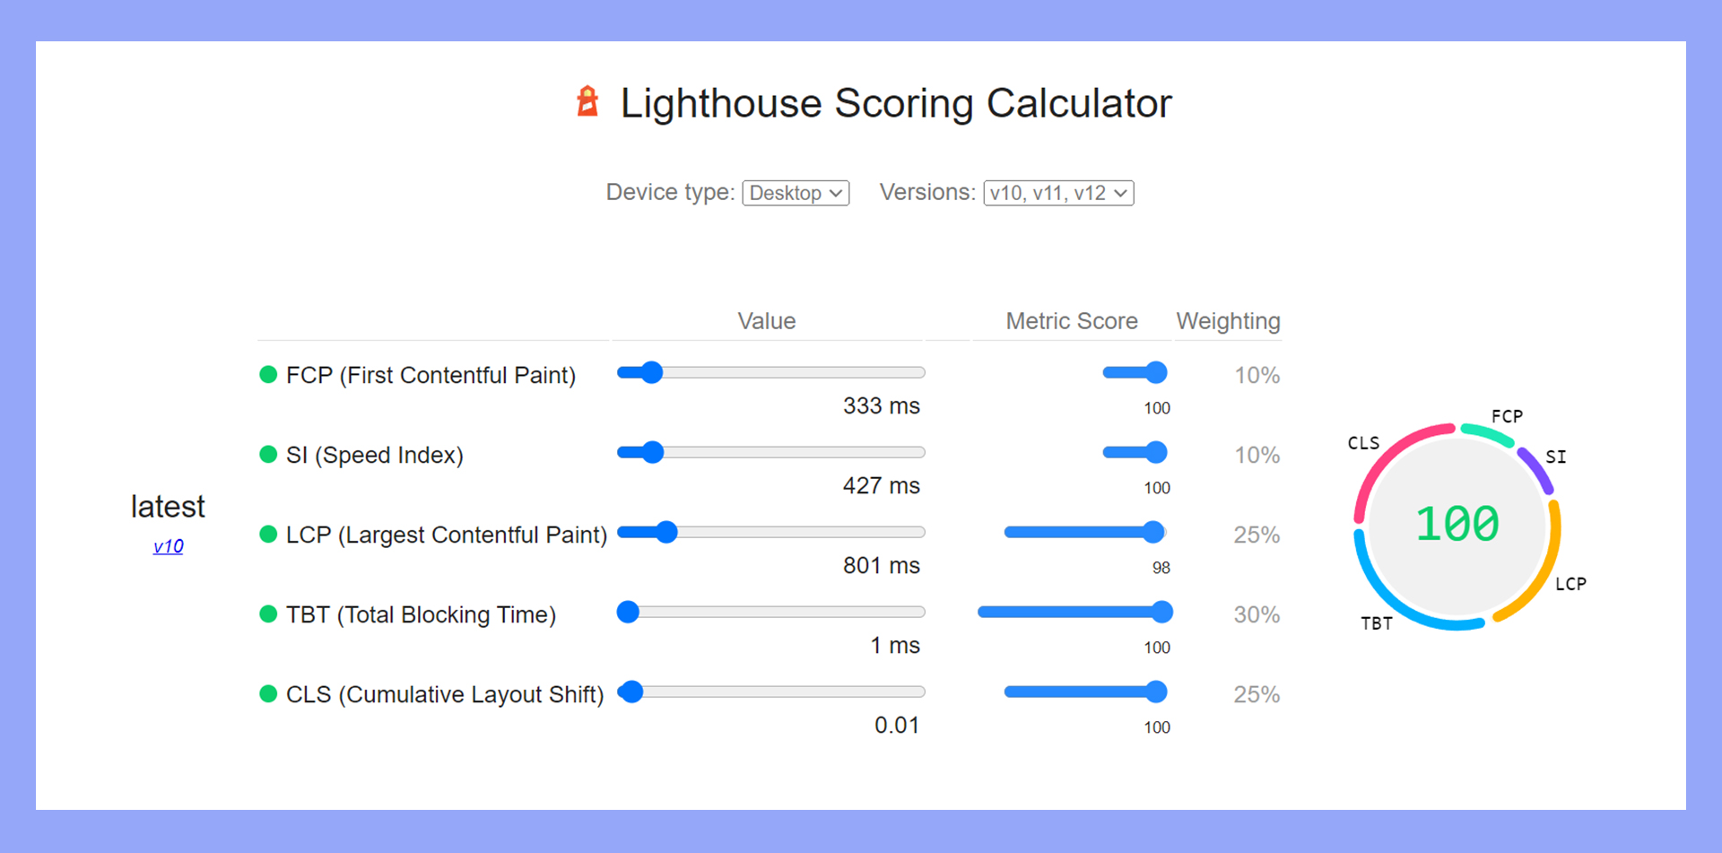Expand the Desktop device selector
Image resolution: width=1722 pixels, height=853 pixels.
click(x=796, y=193)
